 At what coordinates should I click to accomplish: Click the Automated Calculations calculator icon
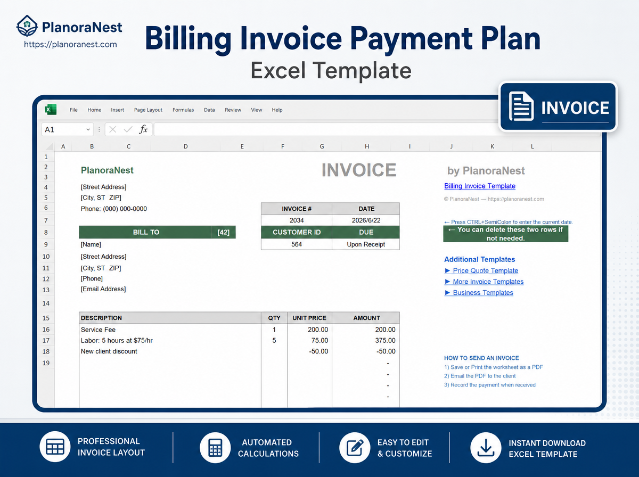click(215, 447)
